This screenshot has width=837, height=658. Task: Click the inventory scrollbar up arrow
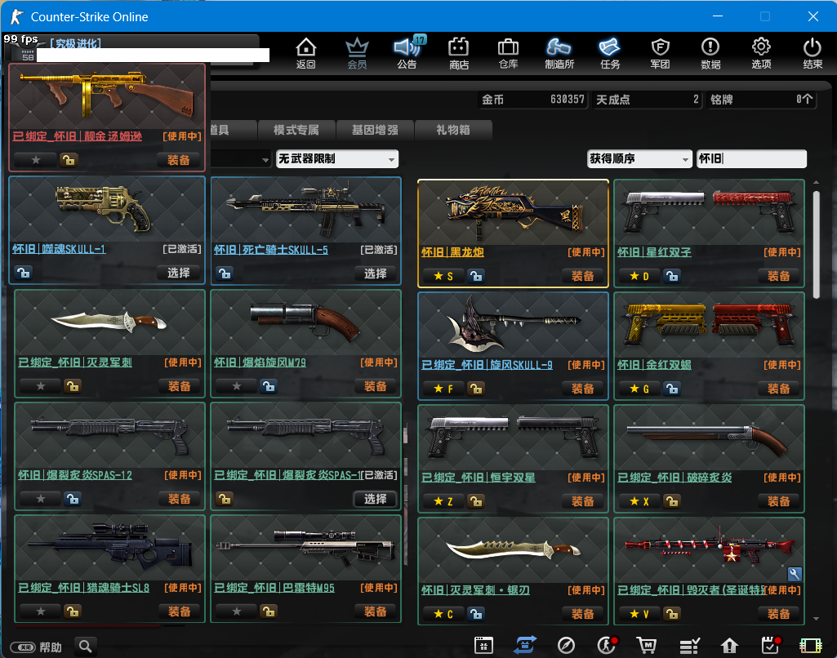tap(816, 183)
